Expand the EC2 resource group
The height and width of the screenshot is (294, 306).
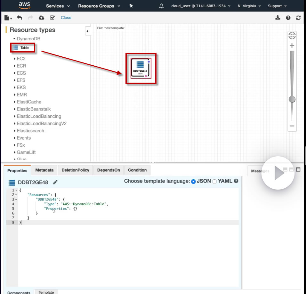point(15,59)
